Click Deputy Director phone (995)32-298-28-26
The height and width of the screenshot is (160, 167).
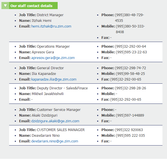(130, 88)
